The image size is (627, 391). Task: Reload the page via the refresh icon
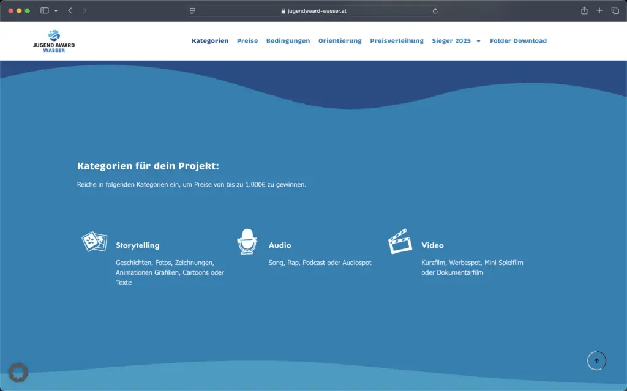point(435,10)
